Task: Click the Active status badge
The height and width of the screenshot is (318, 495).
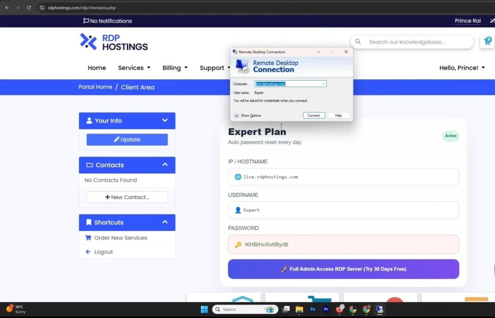Action: coord(451,136)
